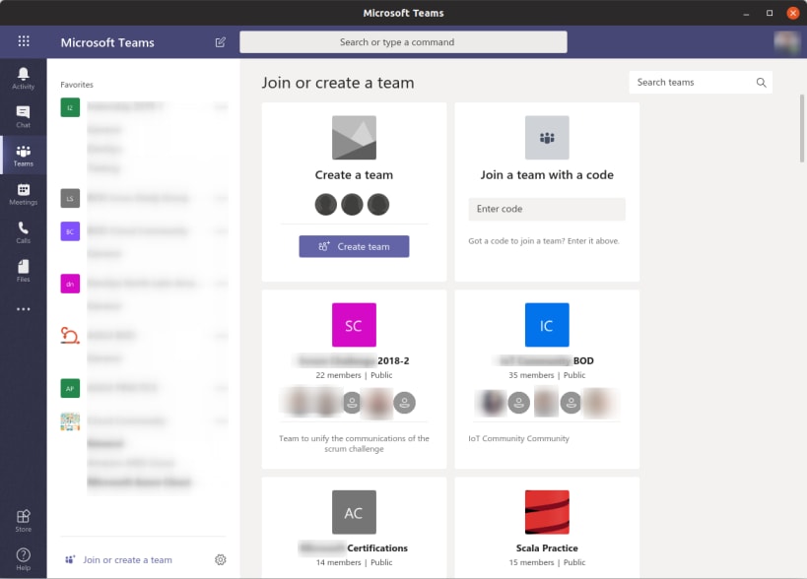
Task: Open the Calls section
Action: tap(24, 232)
